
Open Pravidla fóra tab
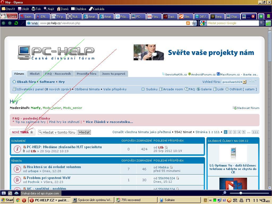coord(87,74)
